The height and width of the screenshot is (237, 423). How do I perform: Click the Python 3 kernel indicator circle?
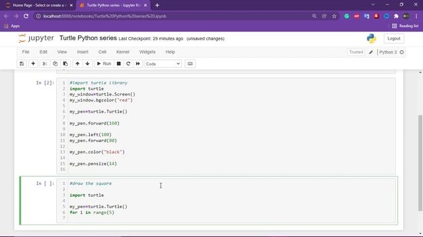click(x=402, y=52)
